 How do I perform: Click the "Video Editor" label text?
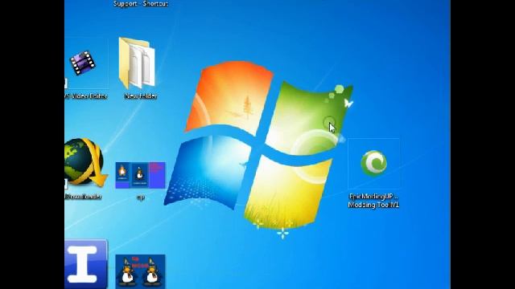tap(89, 96)
